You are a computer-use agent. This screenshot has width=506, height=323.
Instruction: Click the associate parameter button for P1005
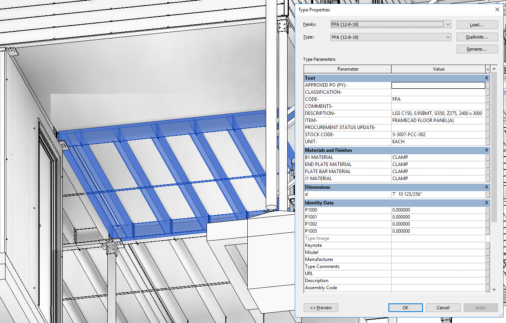488,231
